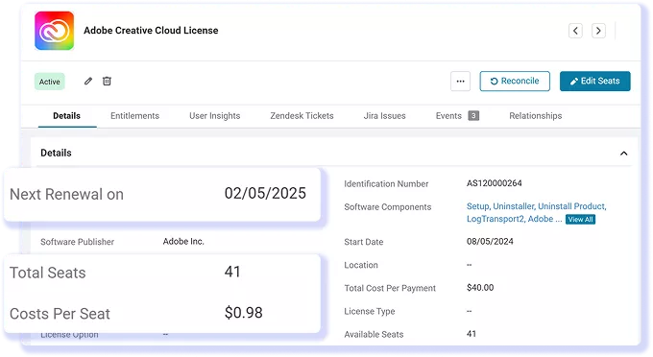The width and height of the screenshot is (653, 357).
Task: Click the Available Seats label
Action: (x=374, y=334)
